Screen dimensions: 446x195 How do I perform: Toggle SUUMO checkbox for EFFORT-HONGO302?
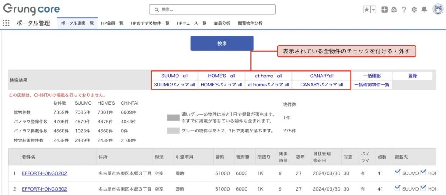397,188
